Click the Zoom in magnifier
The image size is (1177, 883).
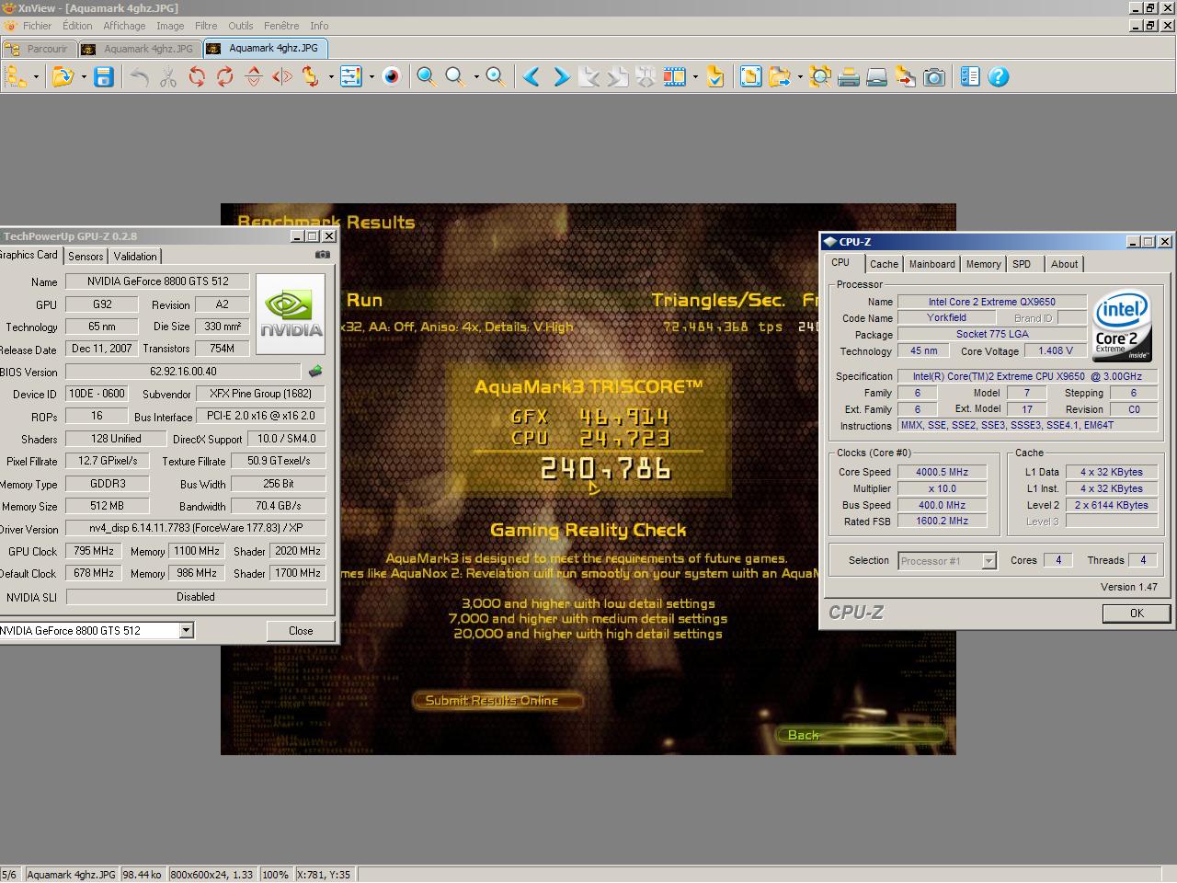pos(427,77)
